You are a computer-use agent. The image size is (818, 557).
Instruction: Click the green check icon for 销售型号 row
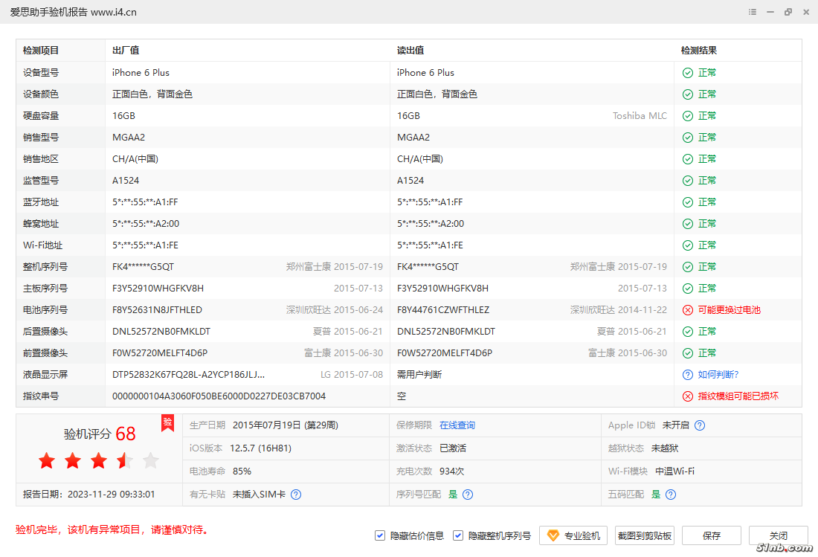pos(688,138)
